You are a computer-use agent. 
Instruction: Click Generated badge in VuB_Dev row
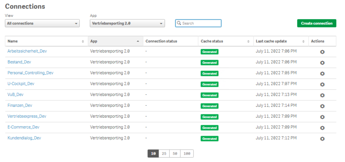click(x=210, y=95)
